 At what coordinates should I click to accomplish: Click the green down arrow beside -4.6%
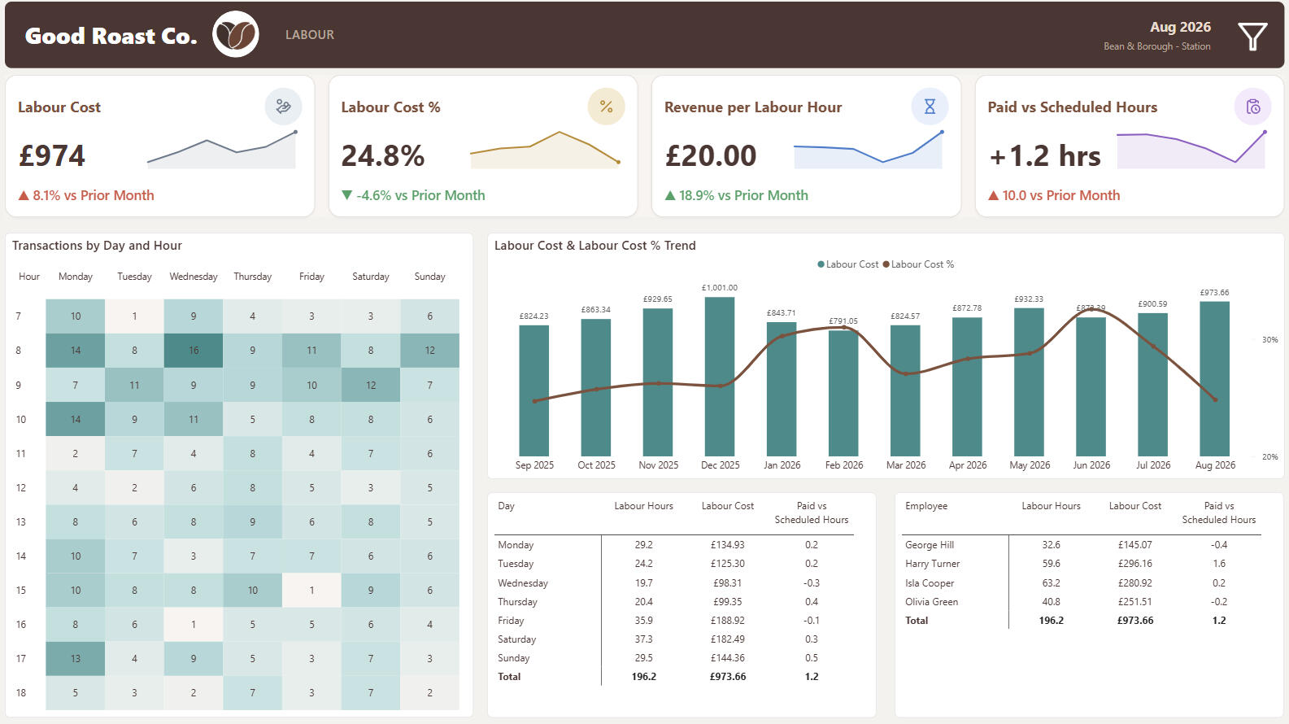point(347,195)
